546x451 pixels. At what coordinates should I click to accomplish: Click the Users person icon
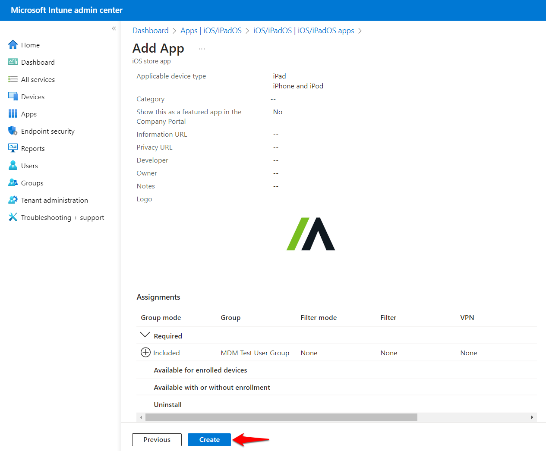(13, 165)
